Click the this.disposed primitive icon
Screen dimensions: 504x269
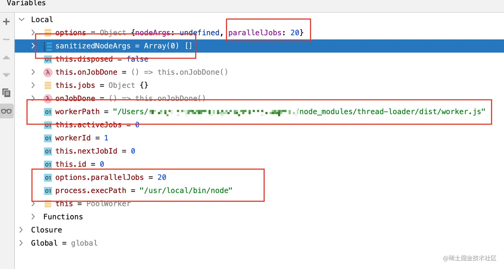48,59
